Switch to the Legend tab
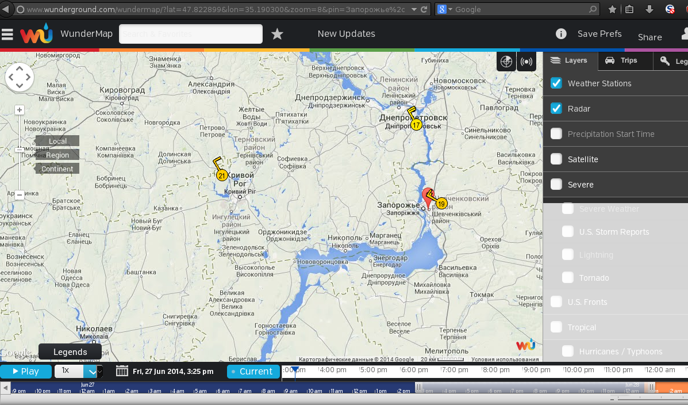This screenshot has height=405, width=688. 671,60
